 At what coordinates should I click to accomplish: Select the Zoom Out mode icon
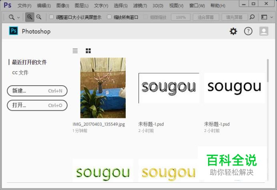click(39, 17)
